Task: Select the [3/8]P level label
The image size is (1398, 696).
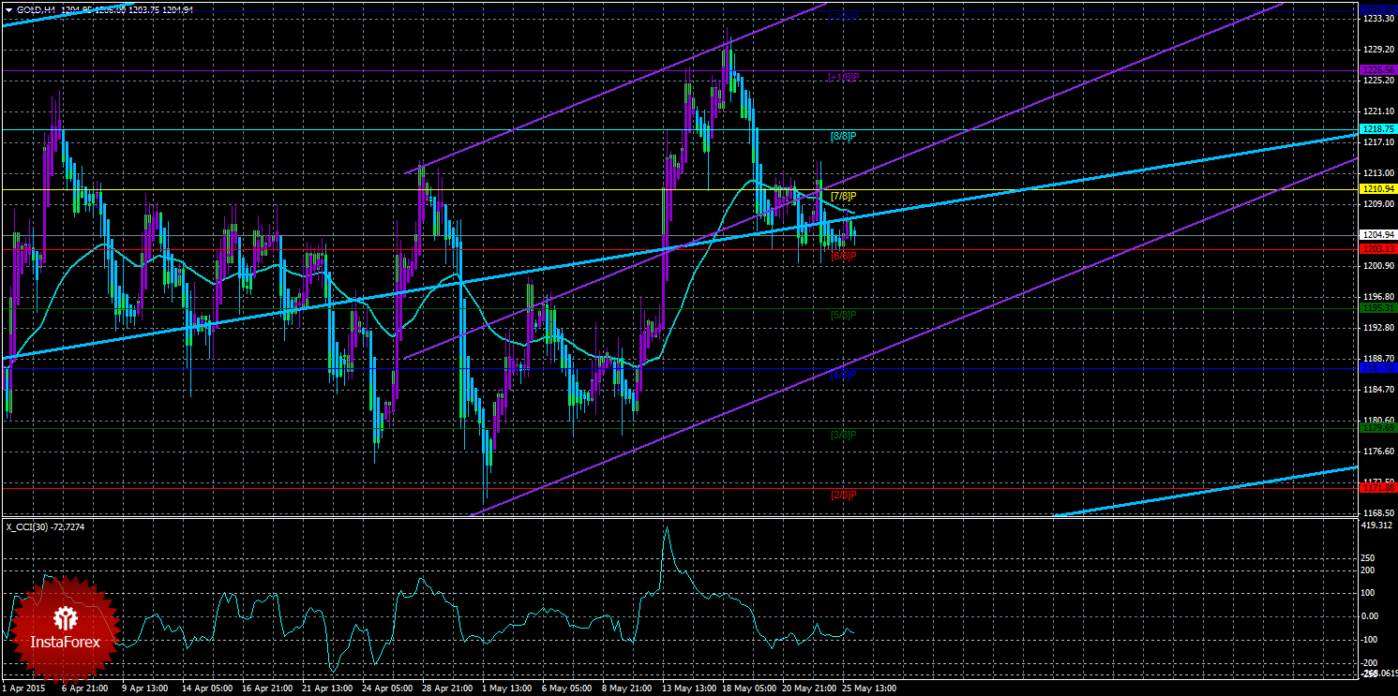Action: tap(844, 435)
